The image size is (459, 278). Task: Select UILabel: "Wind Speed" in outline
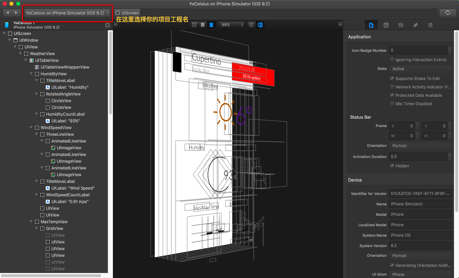pos(73,188)
